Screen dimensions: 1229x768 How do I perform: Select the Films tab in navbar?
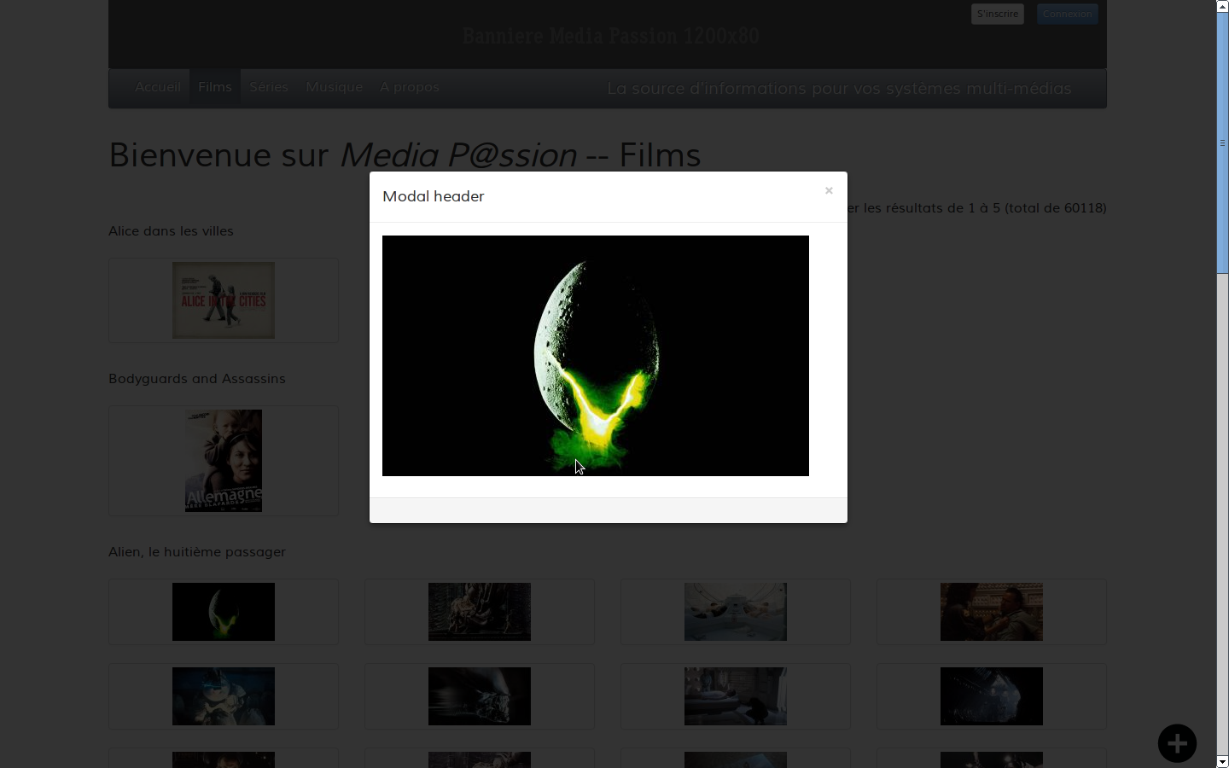[215, 87]
